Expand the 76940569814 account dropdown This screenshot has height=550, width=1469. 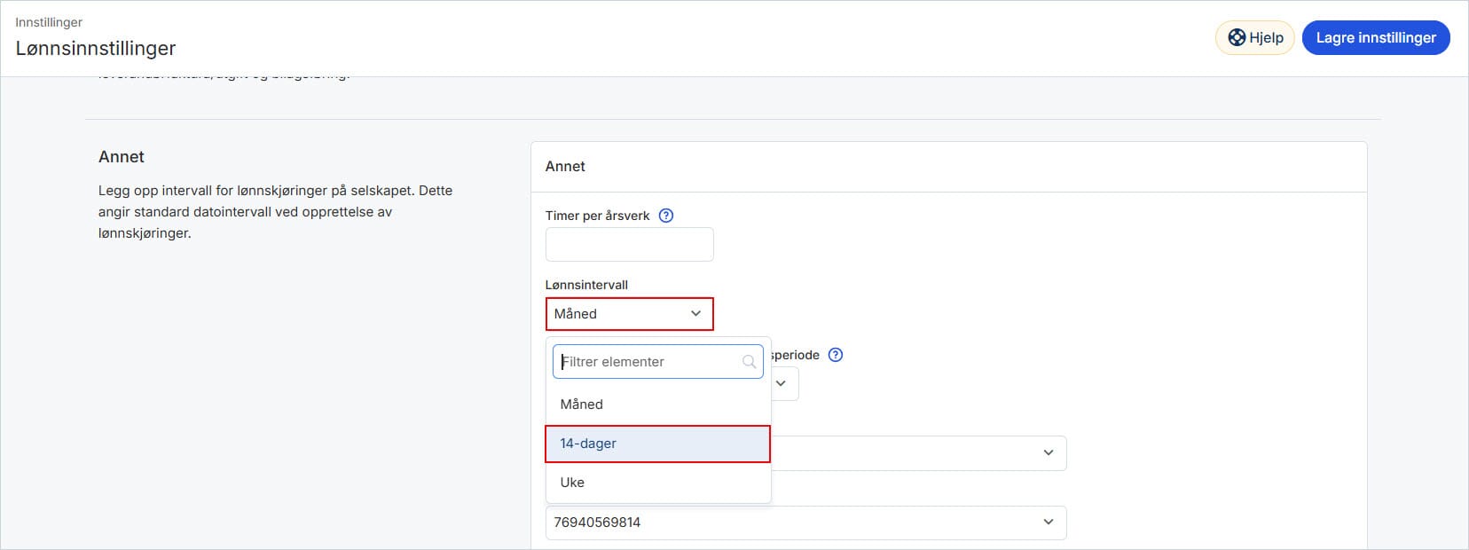click(805, 522)
